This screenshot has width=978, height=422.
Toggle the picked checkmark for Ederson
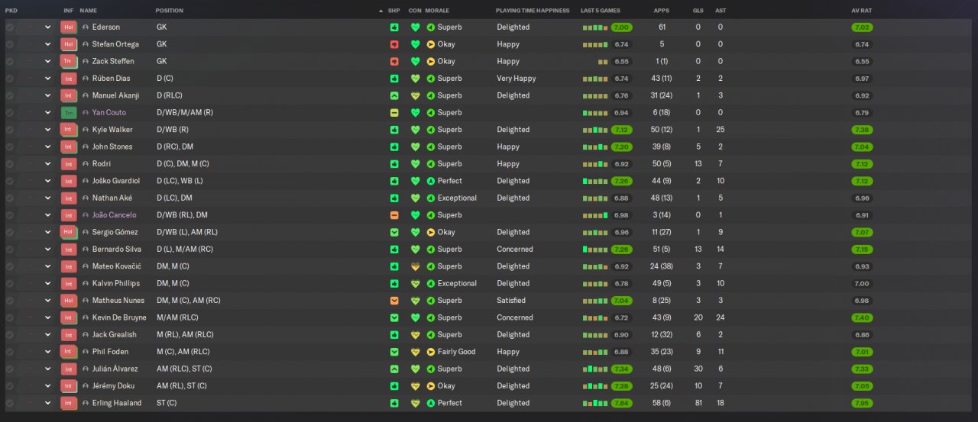tap(9, 27)
